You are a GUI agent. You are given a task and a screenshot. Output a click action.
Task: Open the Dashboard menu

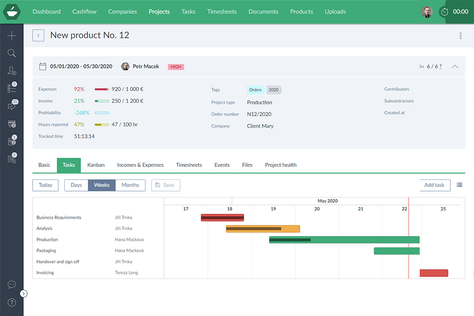(x=46, y=11)
